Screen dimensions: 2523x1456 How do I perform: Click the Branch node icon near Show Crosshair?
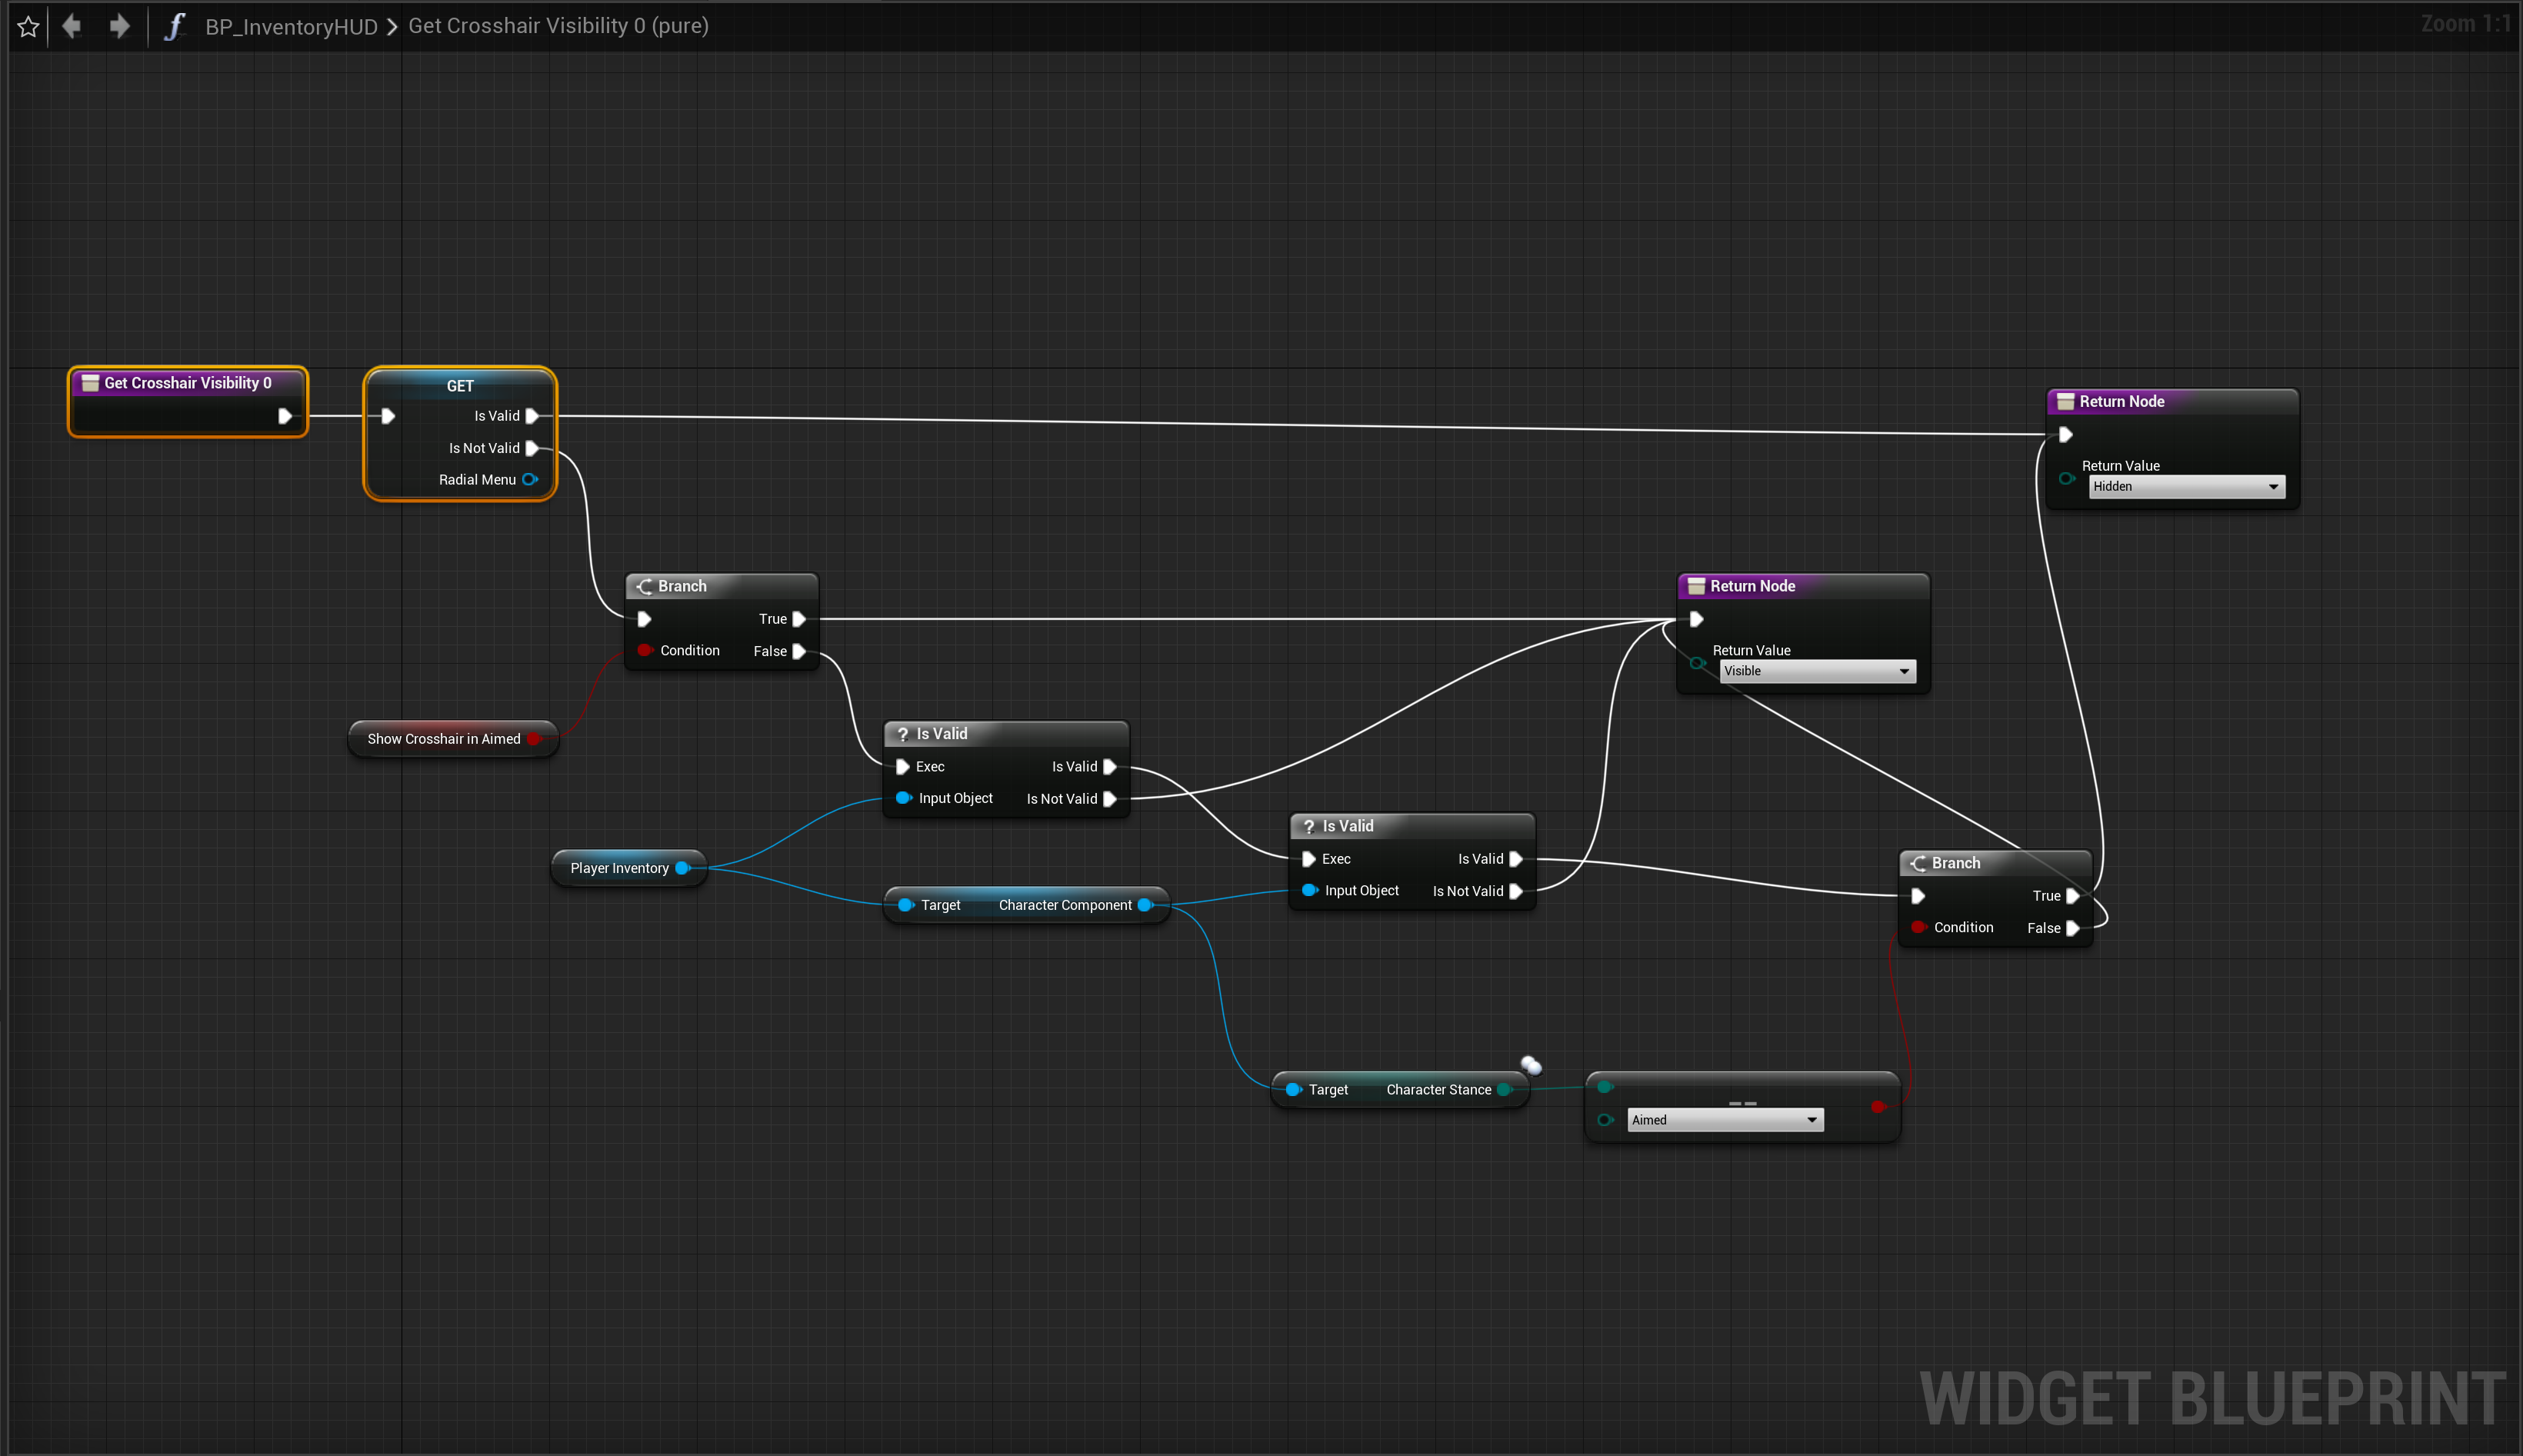(x=645, y=586)
